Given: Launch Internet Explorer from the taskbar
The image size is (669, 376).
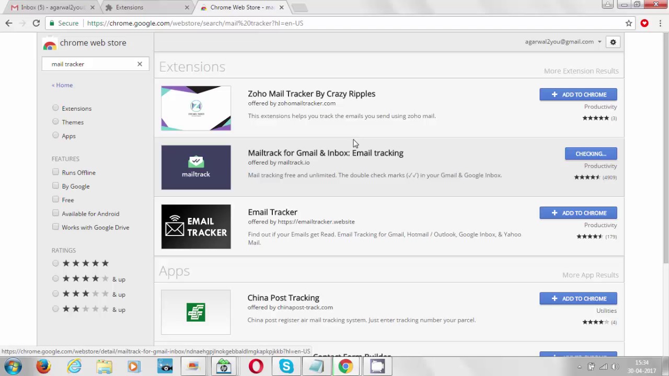Looking at the screenshot, I should tap(74, 366).
